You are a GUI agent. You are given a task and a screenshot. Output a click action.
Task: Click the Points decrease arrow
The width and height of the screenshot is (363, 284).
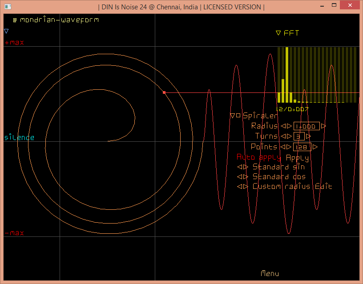[x=283, y=147]
